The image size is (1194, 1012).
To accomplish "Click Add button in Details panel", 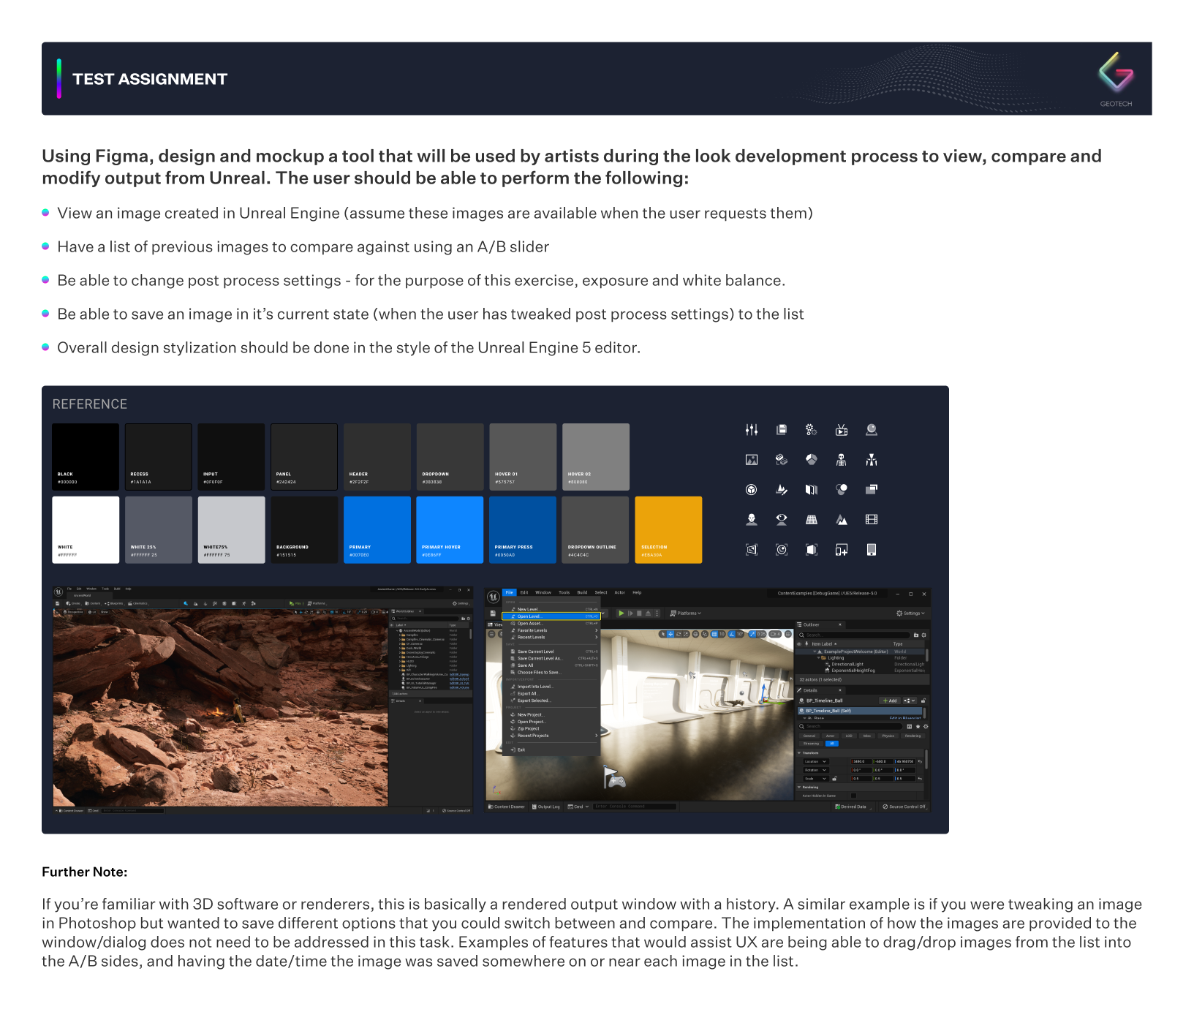I will [890, 701].
